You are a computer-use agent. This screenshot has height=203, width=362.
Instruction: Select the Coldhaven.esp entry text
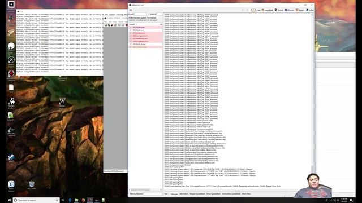coord(140,47)
